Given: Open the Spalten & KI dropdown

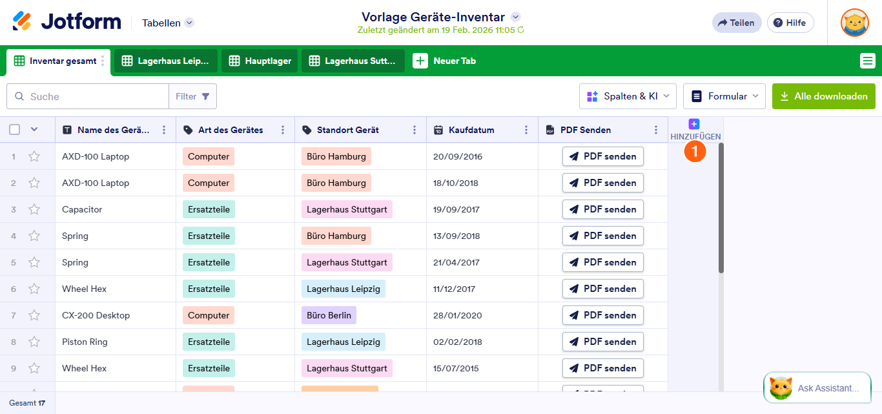Looking at the screenshot, I should pos(628,96).
